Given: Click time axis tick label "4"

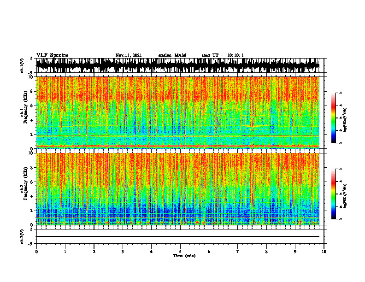Looking at the screenshot, I should tap(152, 252).
